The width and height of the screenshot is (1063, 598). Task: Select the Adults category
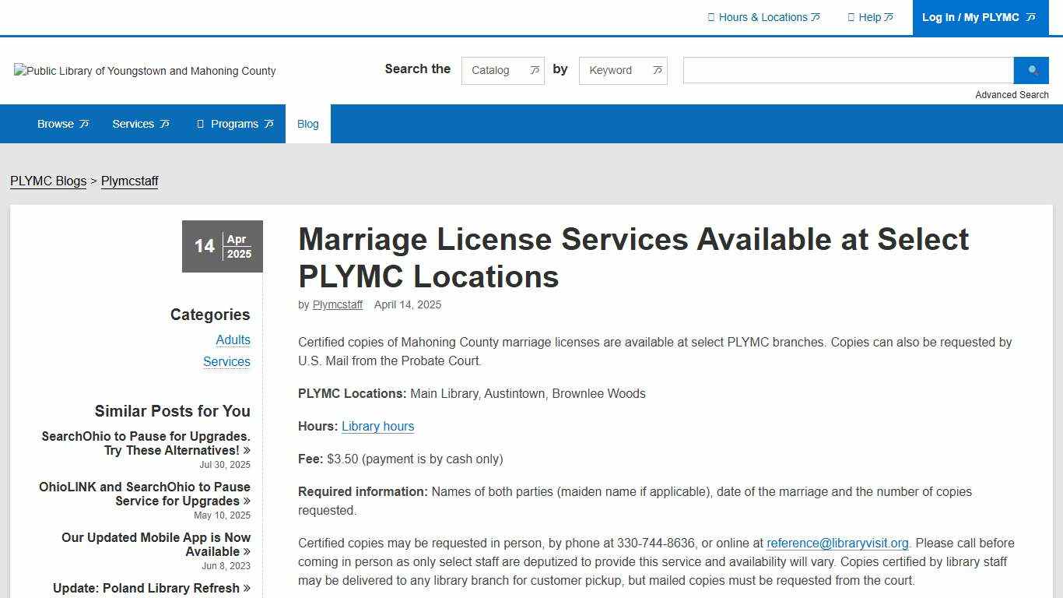click(x=233, y=339)
